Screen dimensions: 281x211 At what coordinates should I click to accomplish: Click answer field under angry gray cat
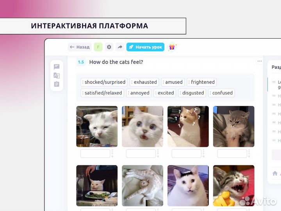tap(232, 154)
